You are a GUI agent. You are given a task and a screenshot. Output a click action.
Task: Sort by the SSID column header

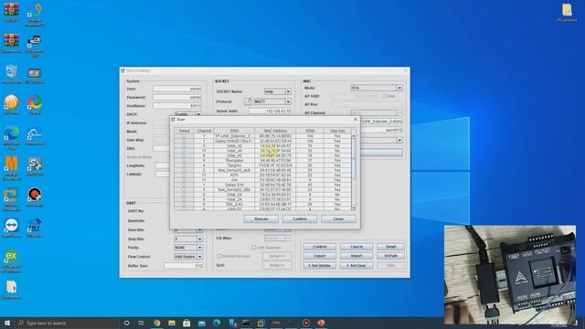tap(234, 131)
